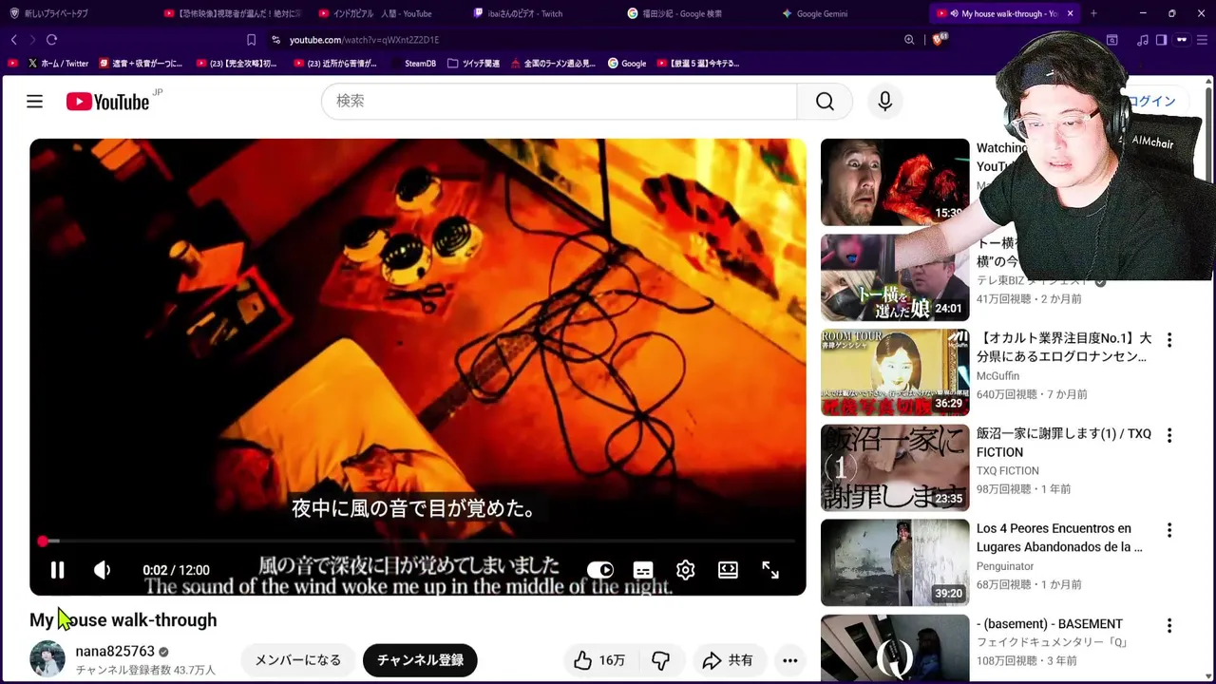This screenshot has width=1216, height=684.
Task: Open the browser main hamburger menu
Action: pyautogui.click(x=1204, y=40)
